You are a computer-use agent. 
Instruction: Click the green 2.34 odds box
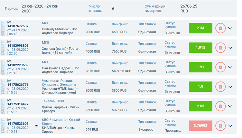point(201,28)
